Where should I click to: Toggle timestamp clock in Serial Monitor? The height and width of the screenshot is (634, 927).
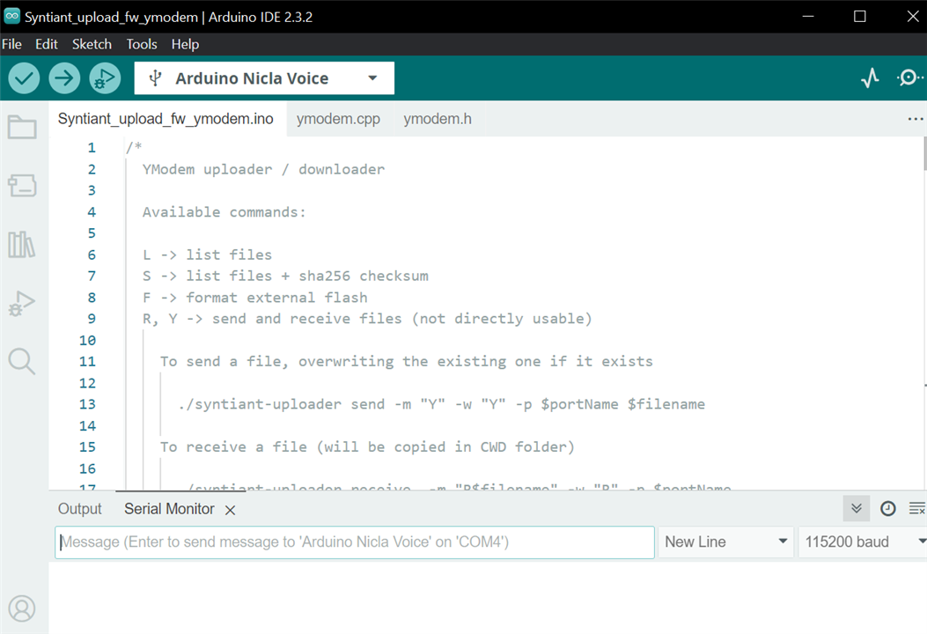pyautogui.click(x=888, y=509)
